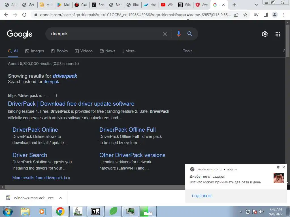Open the Driver Search sitelink
Viewport: 290px width, 217px height.
(x=29, y=155)
